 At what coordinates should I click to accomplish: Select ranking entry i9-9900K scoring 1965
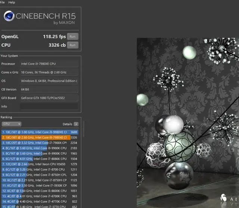click(x=40, y=153)
